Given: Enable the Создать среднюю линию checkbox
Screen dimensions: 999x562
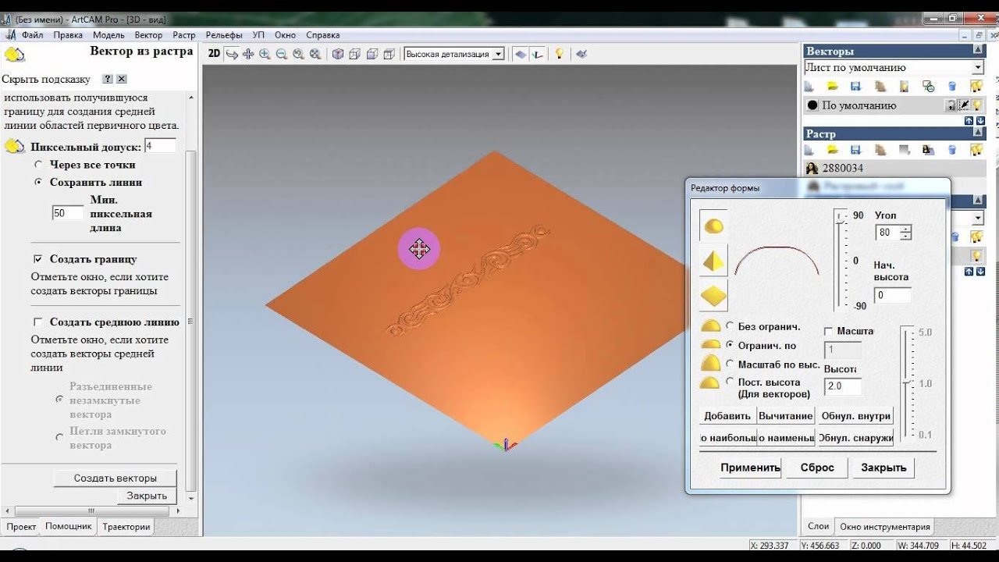Looking at the screenshot, I should [x=37, y=322].
